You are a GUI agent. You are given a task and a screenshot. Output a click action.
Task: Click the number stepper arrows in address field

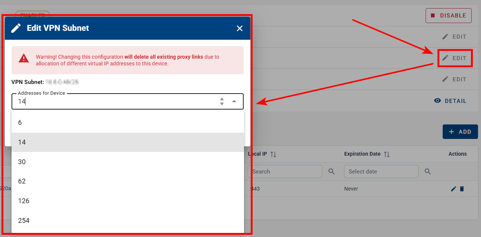[x=222, y=101]
